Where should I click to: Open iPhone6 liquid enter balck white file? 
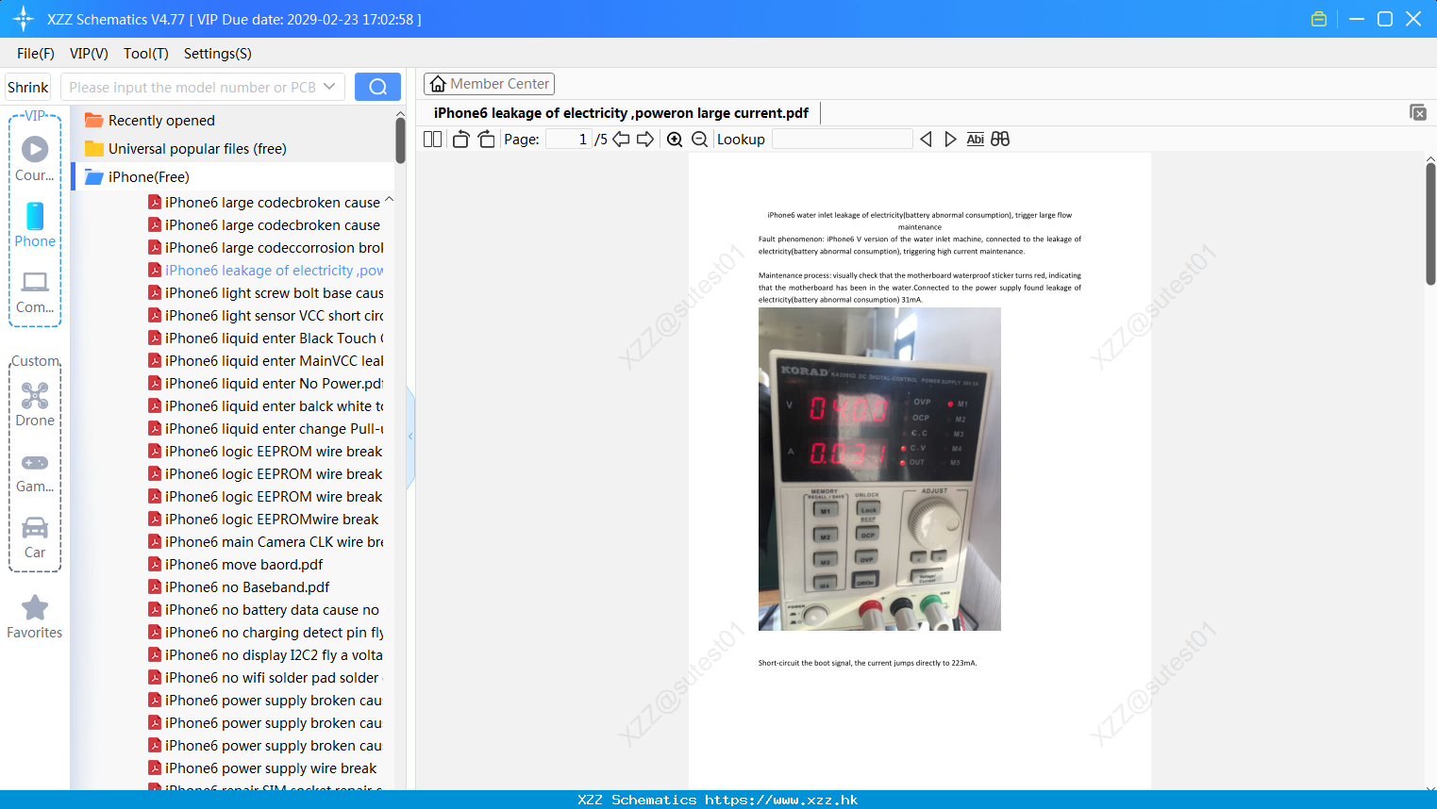coord(266,406)
